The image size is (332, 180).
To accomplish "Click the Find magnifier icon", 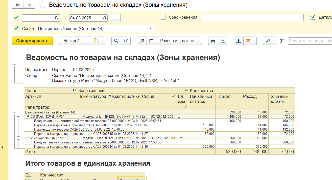I will (x=116, y=41).
